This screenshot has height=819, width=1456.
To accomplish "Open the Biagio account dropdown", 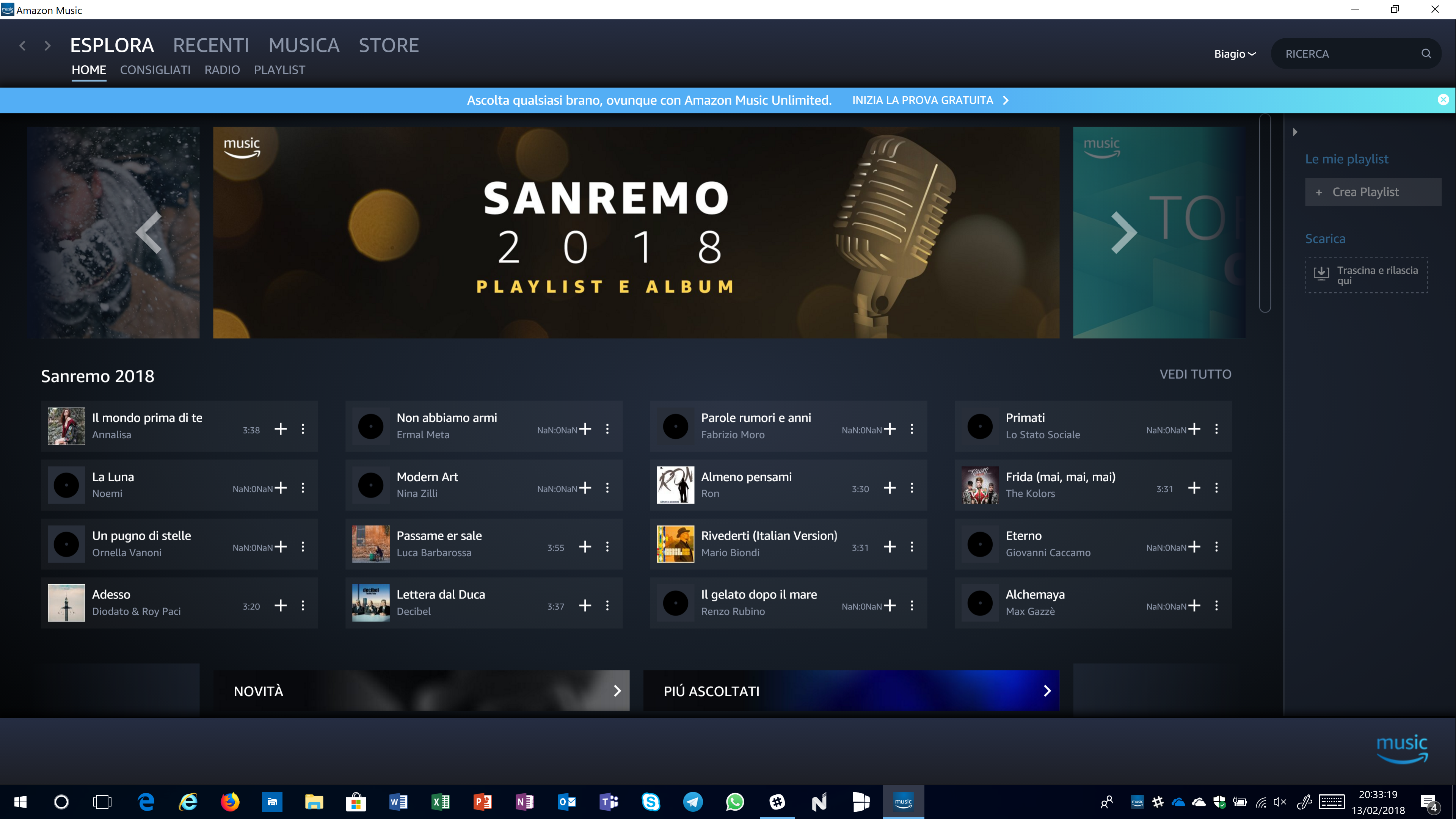I will (x=1235, y=54).
